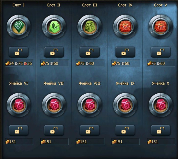Click the 151 gold cost under Ячейка X
The height and width of the screenshot is (159, 178).
point(161,141)
